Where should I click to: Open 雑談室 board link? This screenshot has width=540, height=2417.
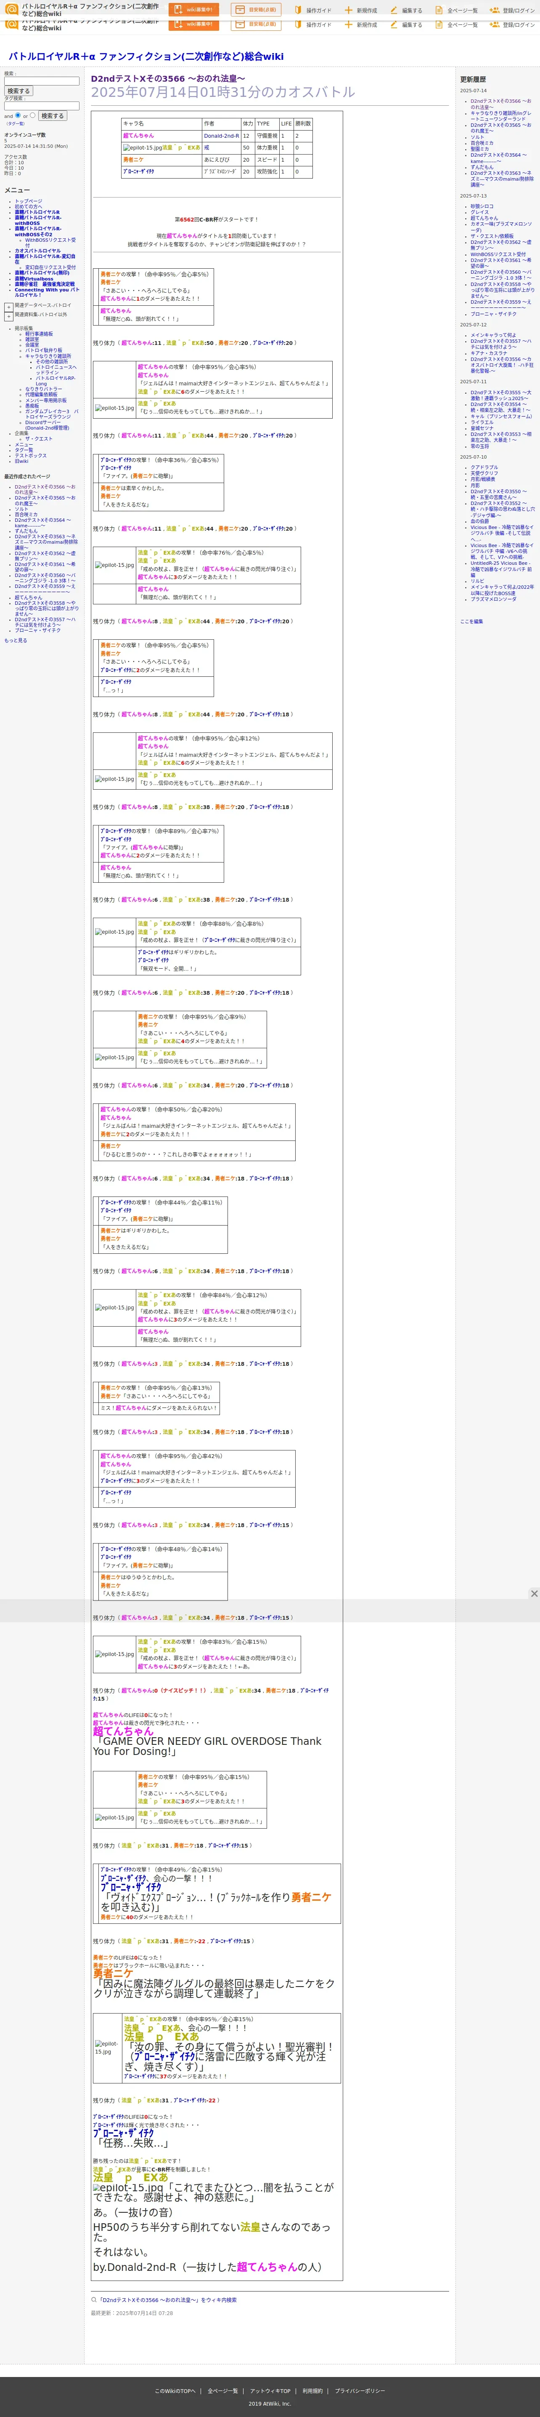33,339
